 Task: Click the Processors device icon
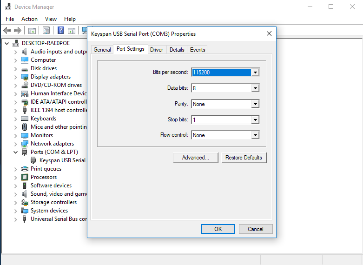click(25, 177)
